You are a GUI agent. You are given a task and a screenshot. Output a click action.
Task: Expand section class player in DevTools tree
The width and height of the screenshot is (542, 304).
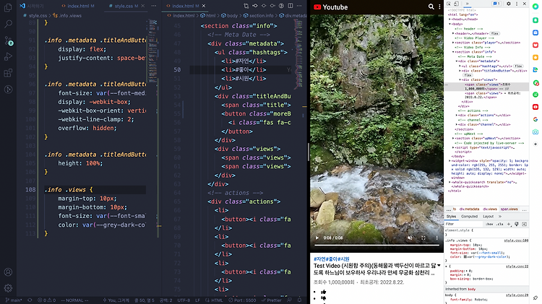453,43
